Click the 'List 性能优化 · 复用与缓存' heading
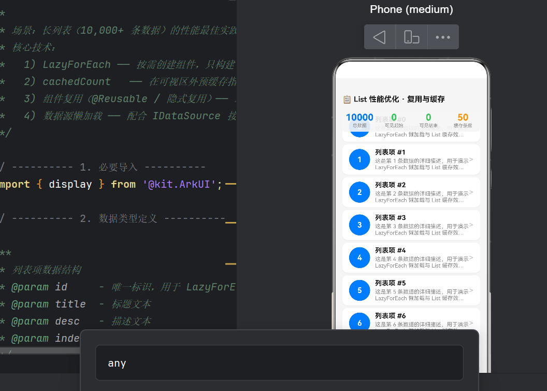 click(x=399, y=99)
